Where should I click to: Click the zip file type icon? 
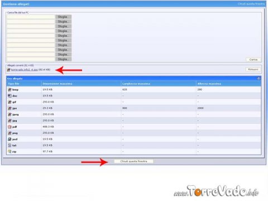[x=9, y=151]
